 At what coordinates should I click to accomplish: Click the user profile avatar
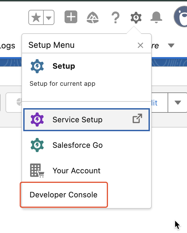pos(181,17)
